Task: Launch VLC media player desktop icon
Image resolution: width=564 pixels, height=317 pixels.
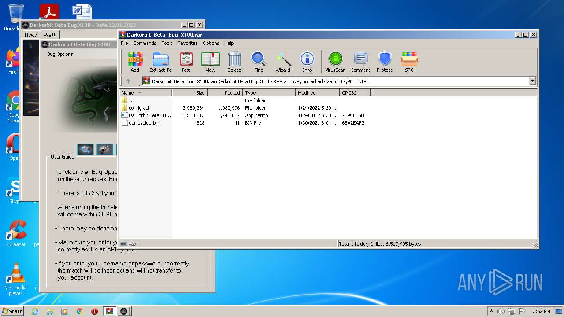Action: (16, 279)
